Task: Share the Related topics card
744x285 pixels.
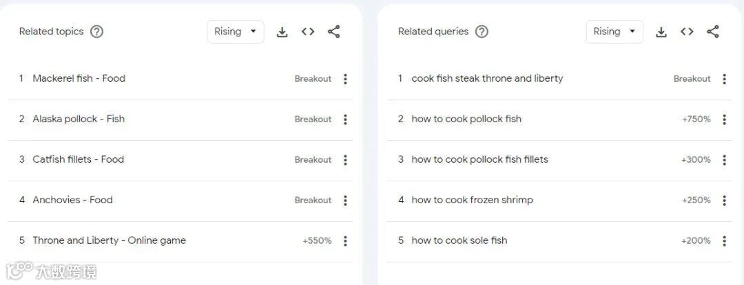Action: coord(334,32)
